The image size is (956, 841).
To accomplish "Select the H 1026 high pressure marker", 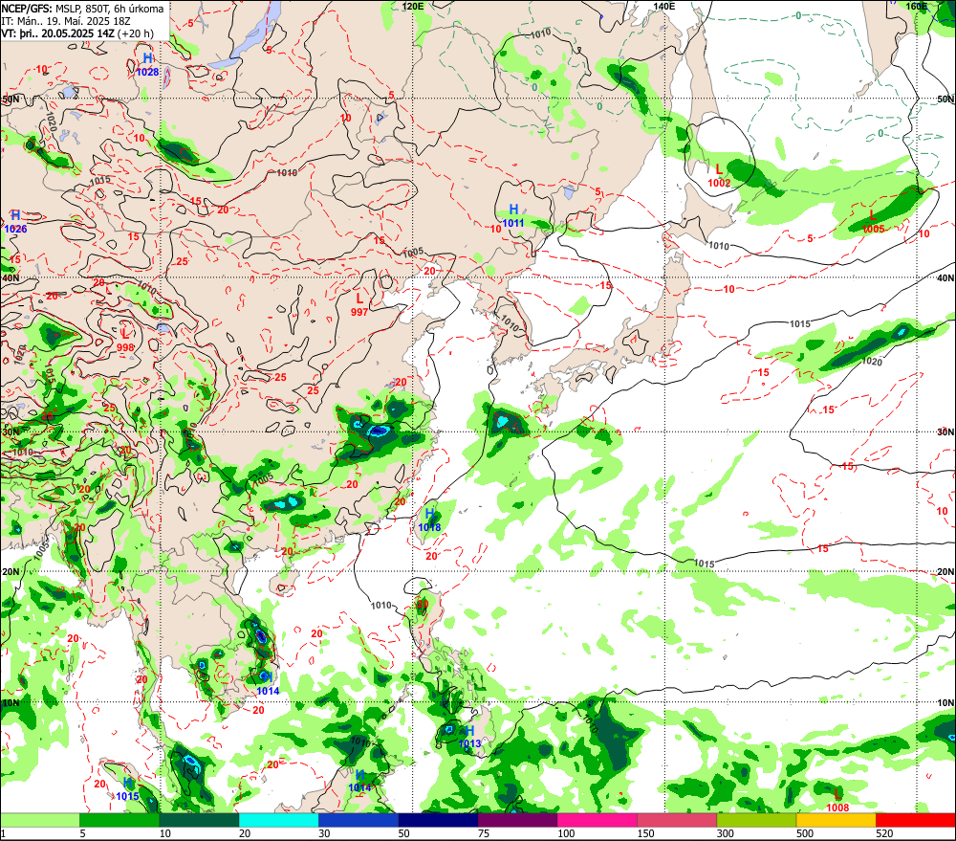I will (16, 222).
